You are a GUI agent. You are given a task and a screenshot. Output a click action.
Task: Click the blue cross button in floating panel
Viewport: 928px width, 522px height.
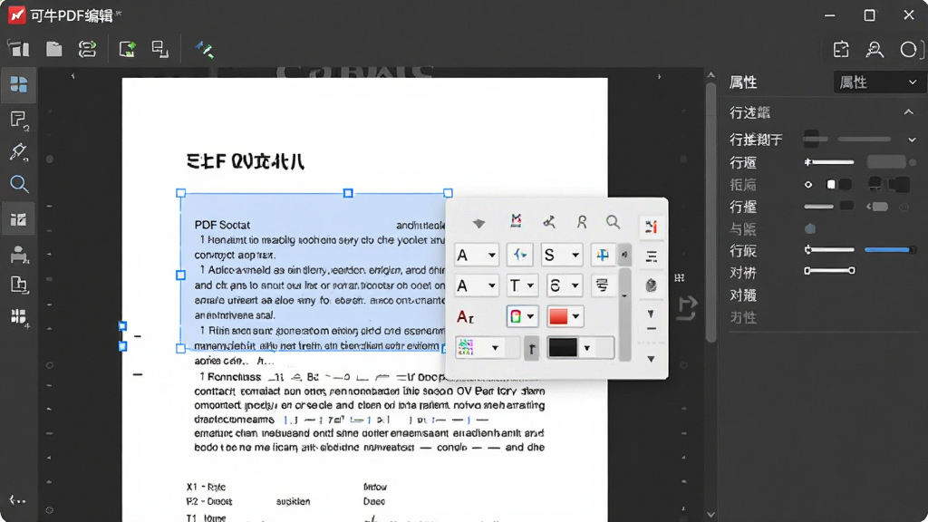click(602, 255)
